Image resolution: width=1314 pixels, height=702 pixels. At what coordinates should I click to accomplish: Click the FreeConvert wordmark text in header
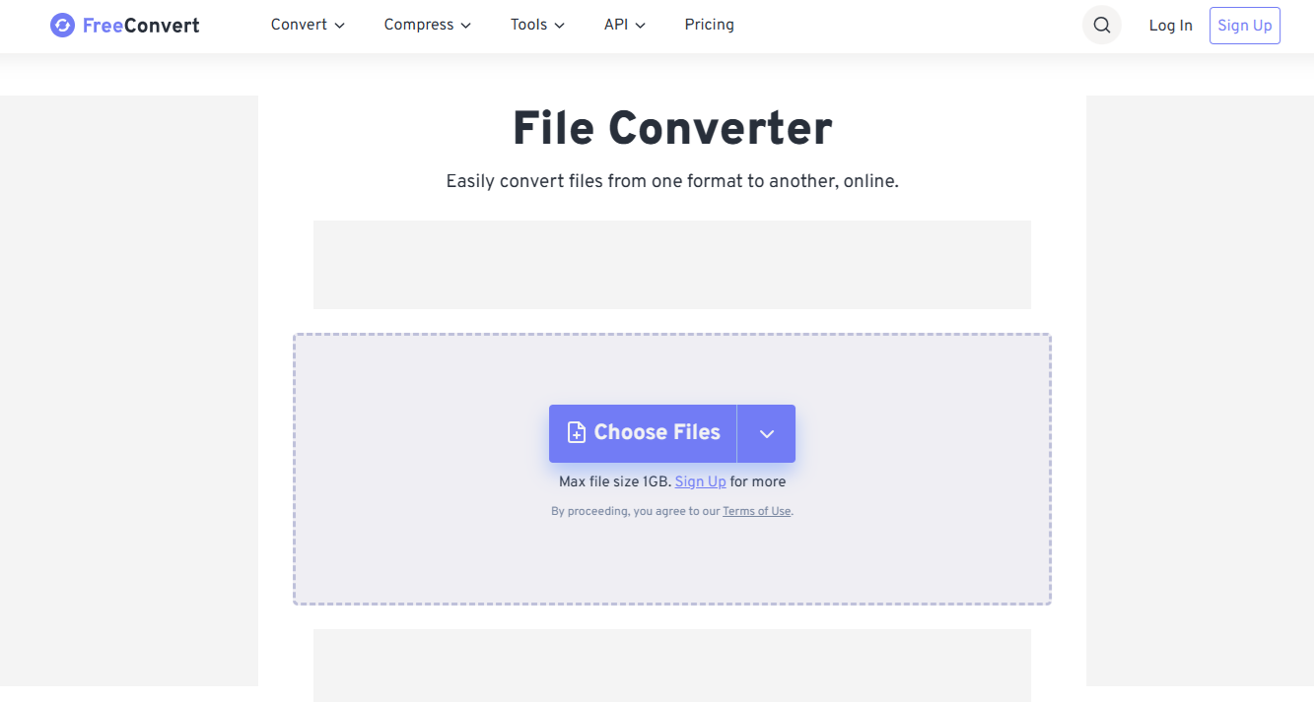141,26
